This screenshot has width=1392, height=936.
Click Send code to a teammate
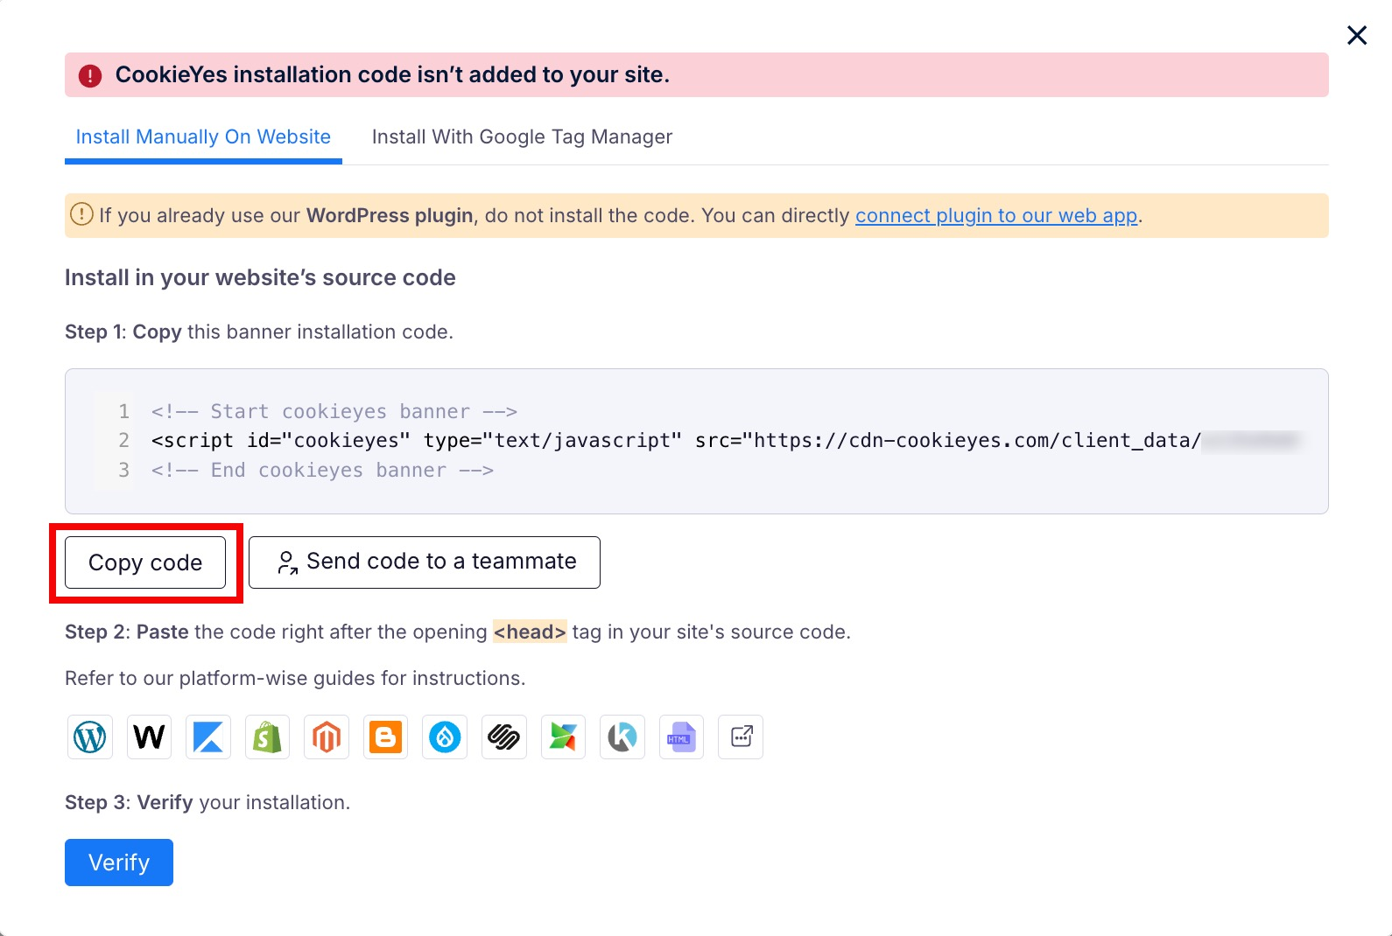pos(425,562)
